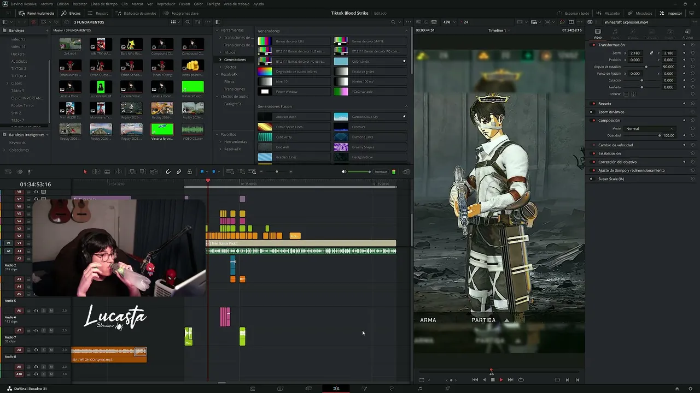Viewport: 700px width, 393px height.
Task: Collapse the Favoritos section
Action: [218, 134]
